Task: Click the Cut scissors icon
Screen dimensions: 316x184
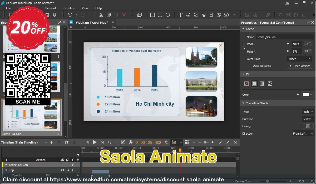Action: coord(101,15)
